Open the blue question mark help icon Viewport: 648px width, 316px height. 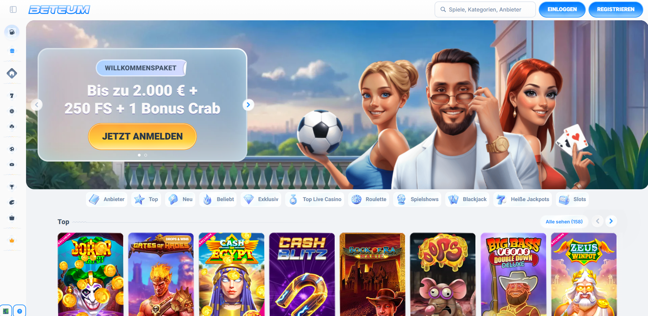coord(20,311)
